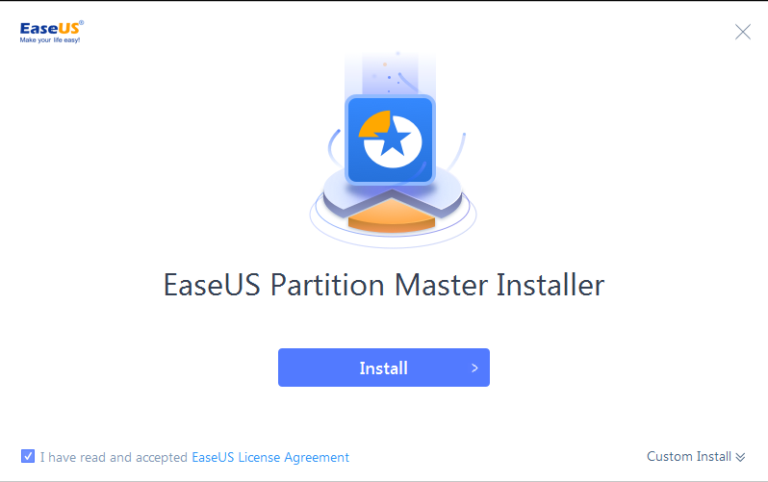Image resolution: width=768 pixels, height=482 pixels.
Task: Start installation with the Install button
Action: pos(384,368)
